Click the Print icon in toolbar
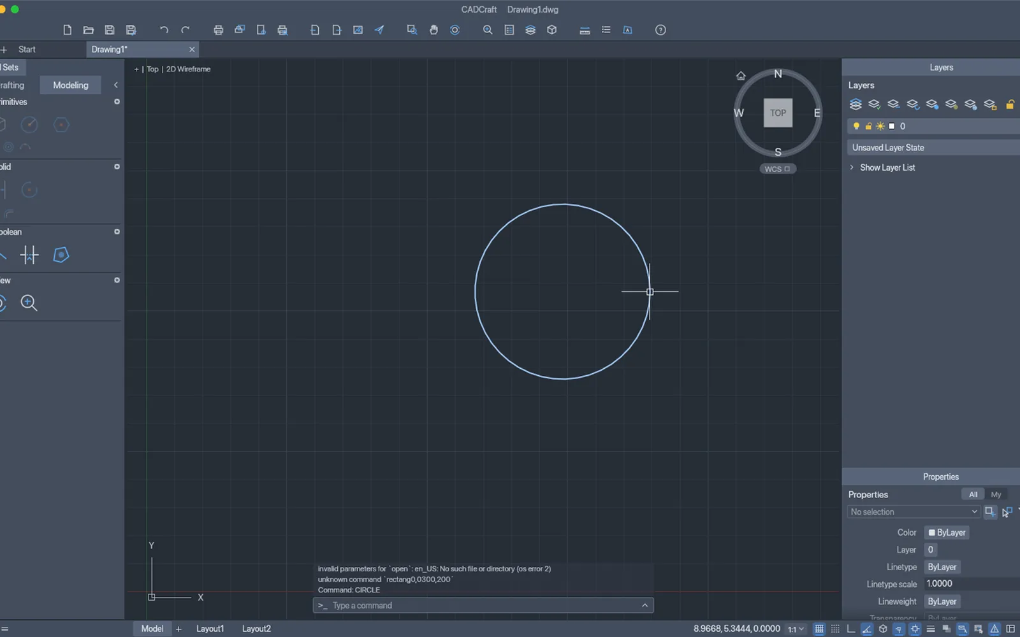The height and width of the screenshot is (637, 1020). pyautogui.click(x=218, y=30)
